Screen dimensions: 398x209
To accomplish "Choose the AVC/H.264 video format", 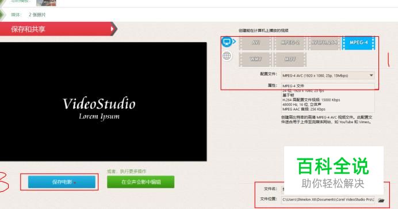I will [x=324, y=43].
